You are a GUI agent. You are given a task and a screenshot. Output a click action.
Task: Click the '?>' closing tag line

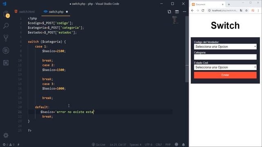click(29, 131)
